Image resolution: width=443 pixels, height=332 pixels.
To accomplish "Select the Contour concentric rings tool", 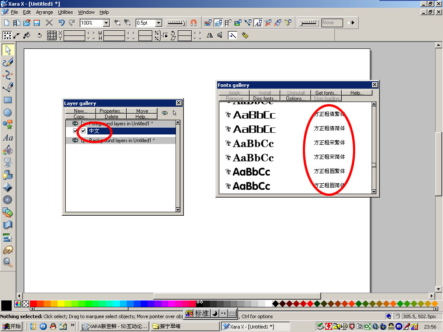I will (8, 200).
